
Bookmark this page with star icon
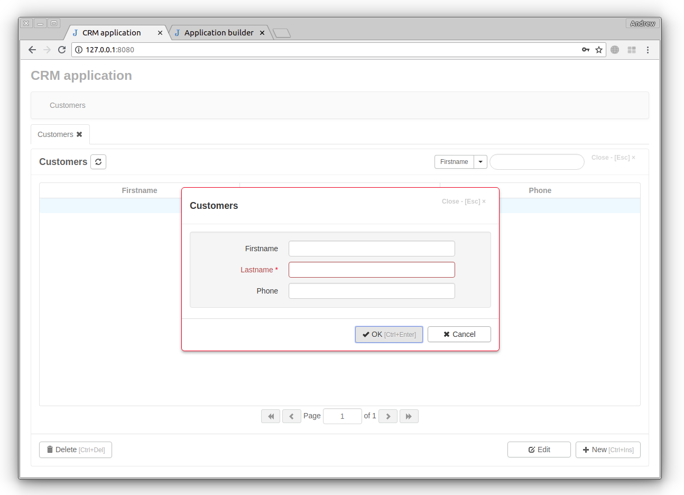pos(599,50)
